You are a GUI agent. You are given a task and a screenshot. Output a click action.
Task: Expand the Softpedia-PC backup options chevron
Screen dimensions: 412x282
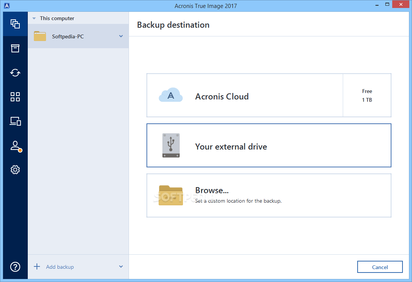(121, 36)
